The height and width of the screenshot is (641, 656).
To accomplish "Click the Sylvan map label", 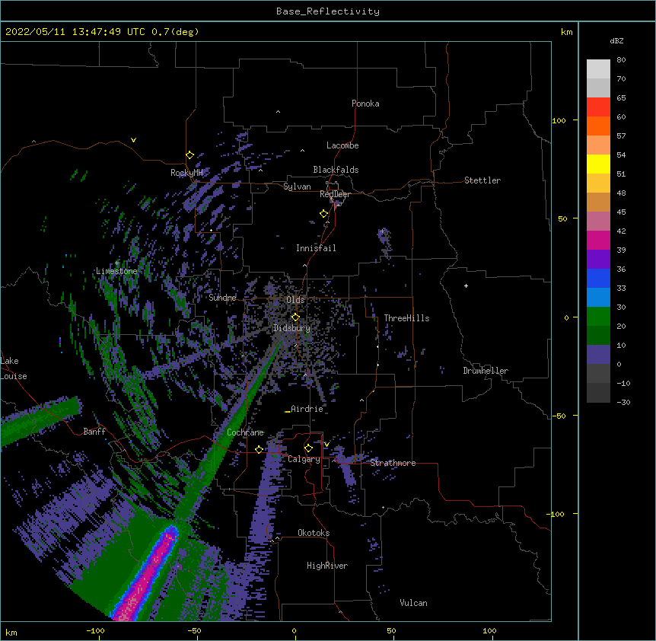I will click(297, 187).
